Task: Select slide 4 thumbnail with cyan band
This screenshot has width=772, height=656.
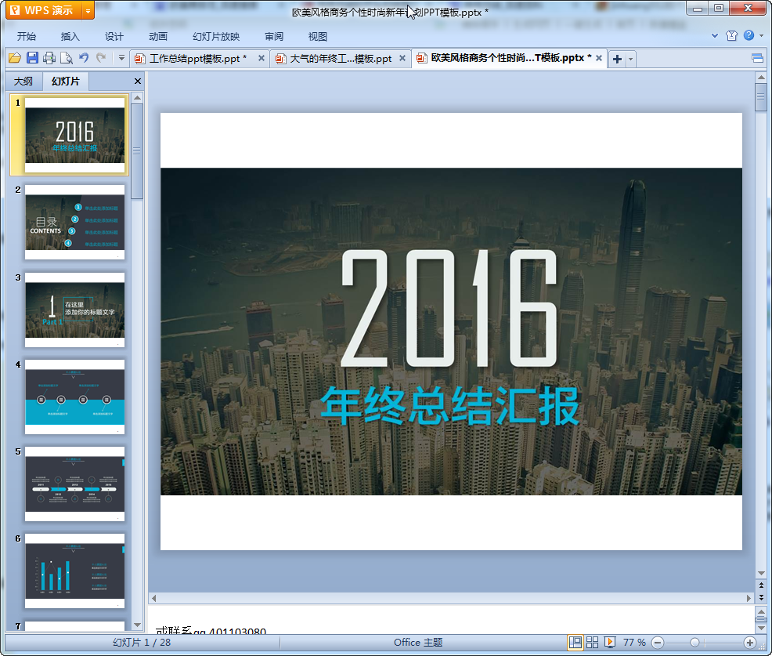Action: [75, 397]
